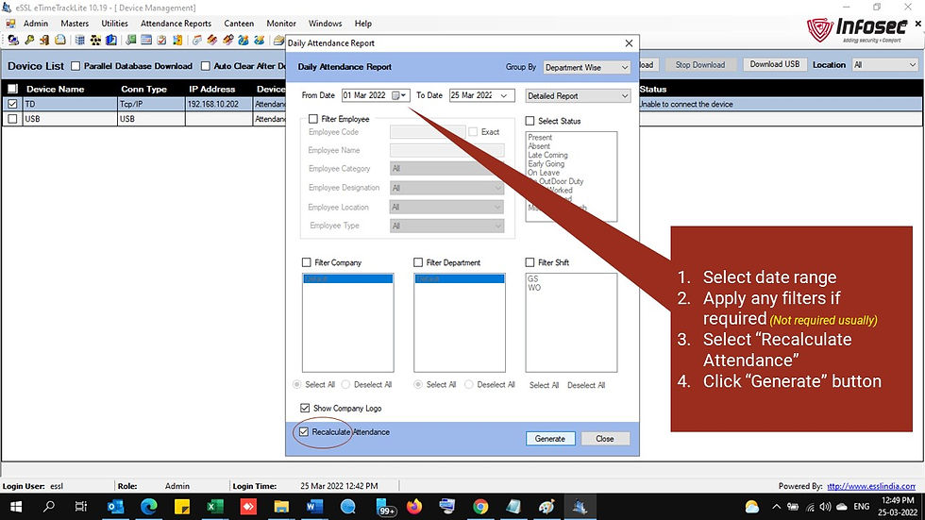Image resolution: width=925 pixels, height=520 pixels.
Task: Click the yellow door toolbar icon
Action: point(177,40)
